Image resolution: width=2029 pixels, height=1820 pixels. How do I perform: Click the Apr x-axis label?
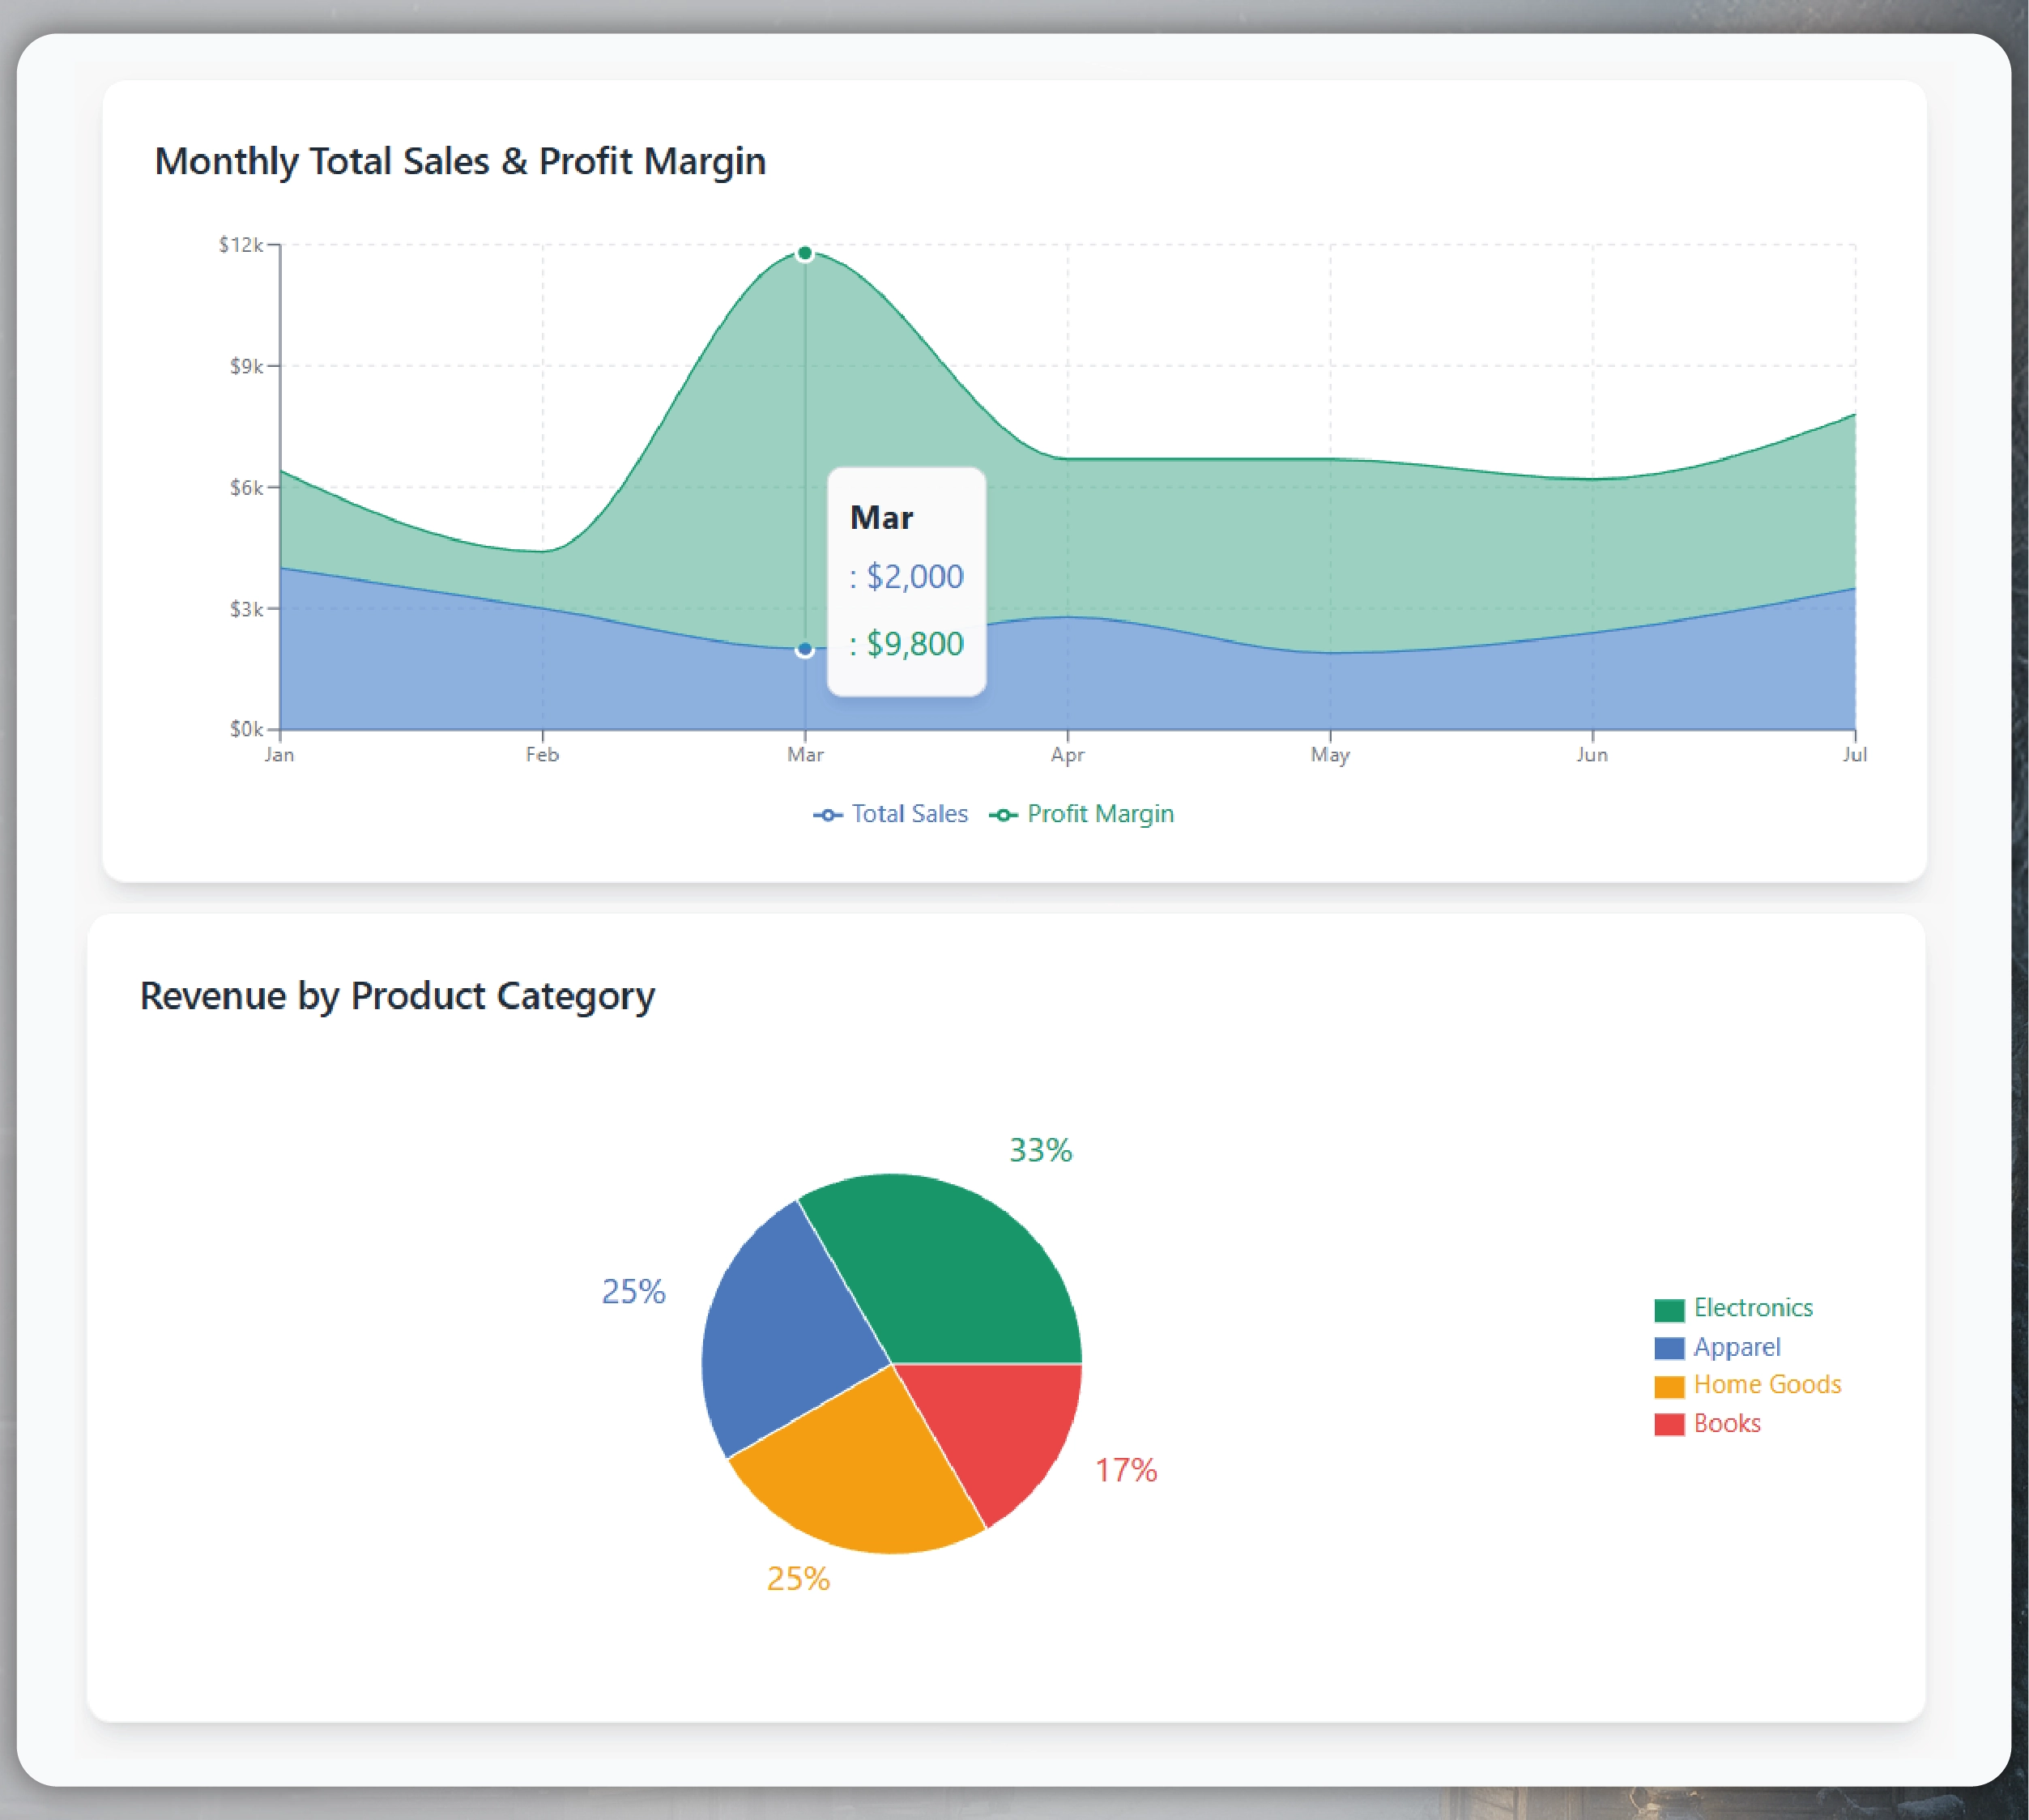pyautogui.click(x=1068, y=755)
